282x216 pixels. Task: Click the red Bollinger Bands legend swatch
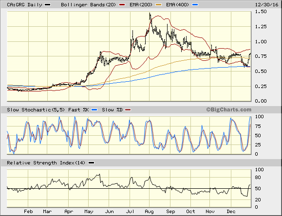pos(122,5)
